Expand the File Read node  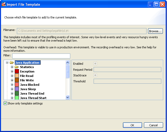point(12,76)
